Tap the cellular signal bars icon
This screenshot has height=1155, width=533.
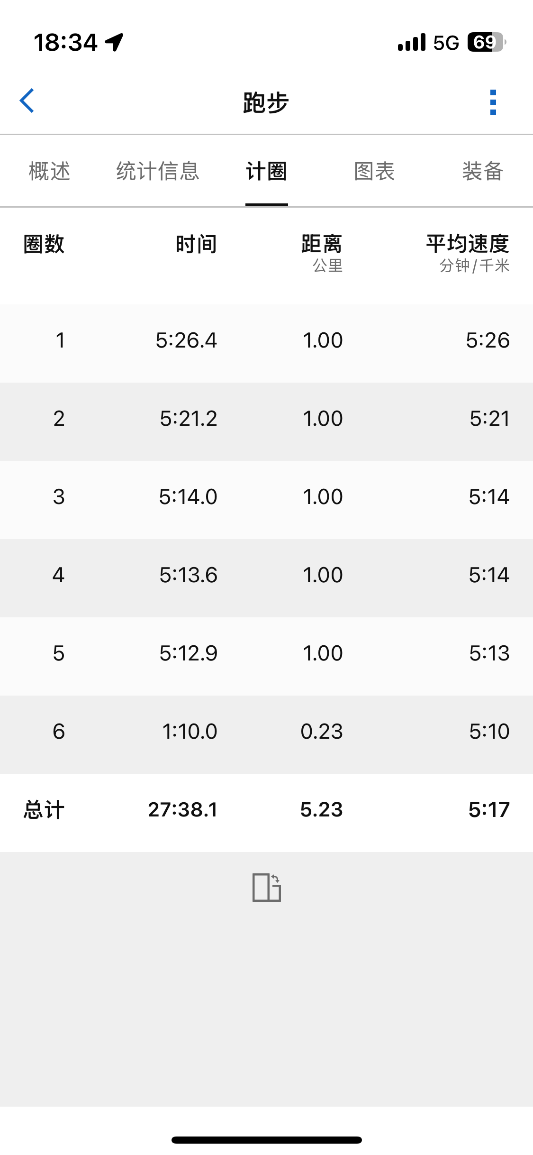pyautogui.click(x=412, y=42)
